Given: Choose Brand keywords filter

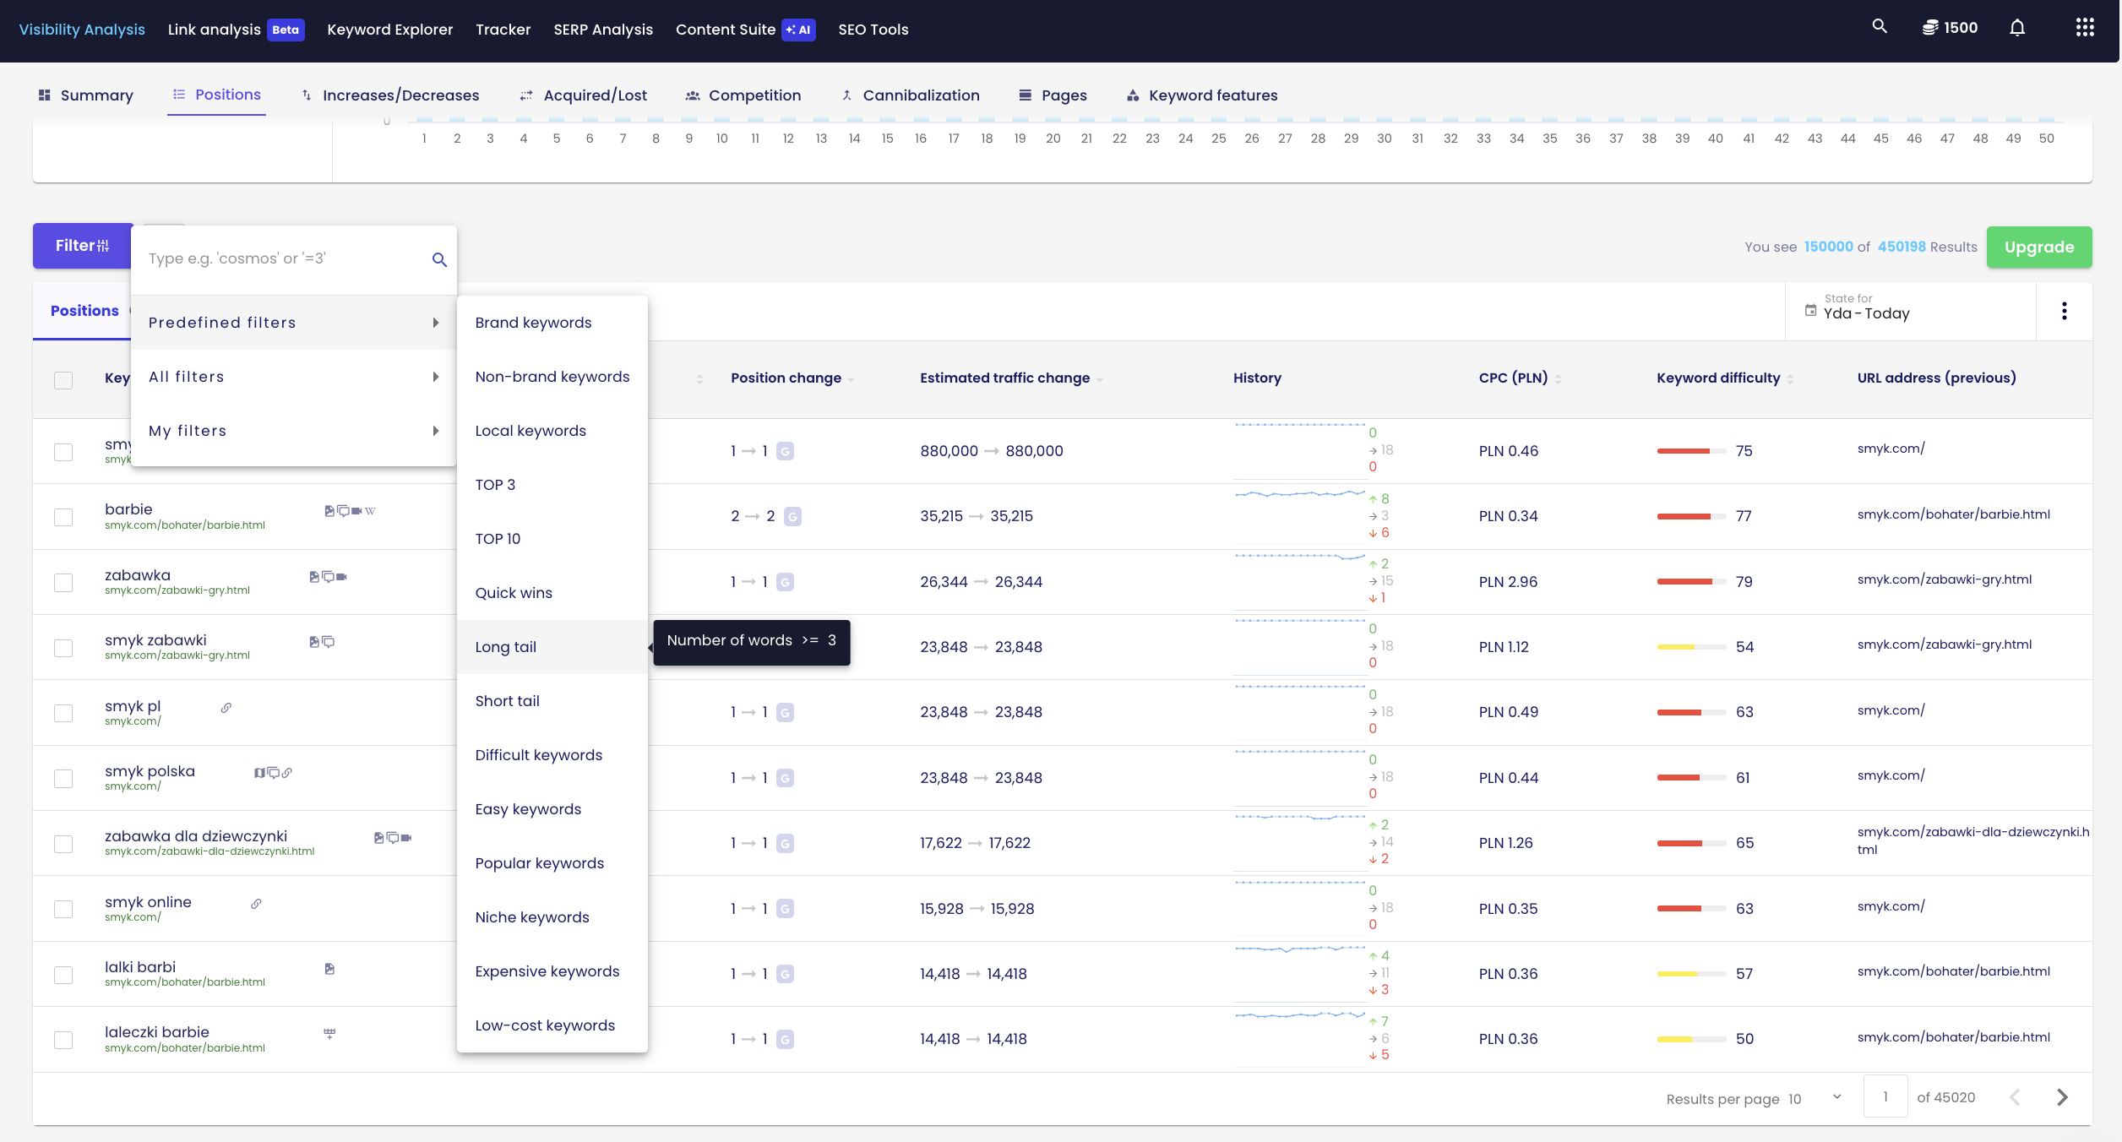Looking at the screenshot, I should 552,323.
